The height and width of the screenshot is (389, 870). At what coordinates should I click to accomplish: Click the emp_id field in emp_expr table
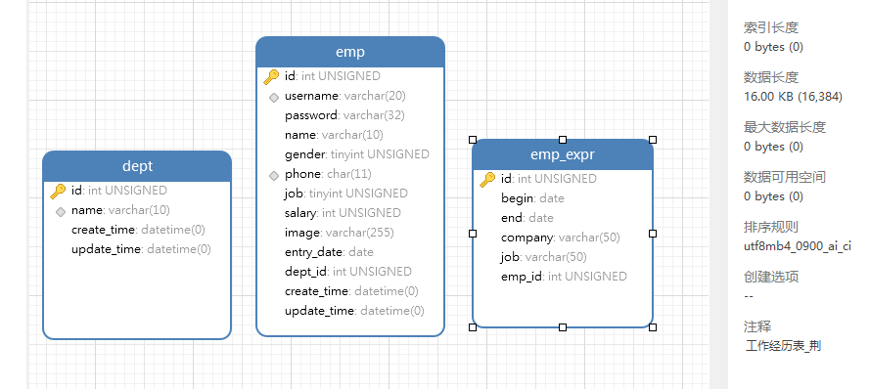tap(564, 277)
